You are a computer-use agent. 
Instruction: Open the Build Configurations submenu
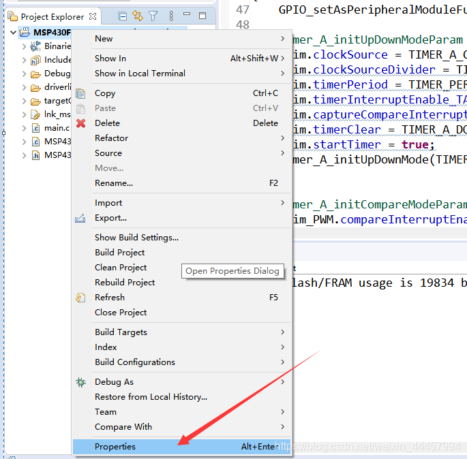[181, 362]
